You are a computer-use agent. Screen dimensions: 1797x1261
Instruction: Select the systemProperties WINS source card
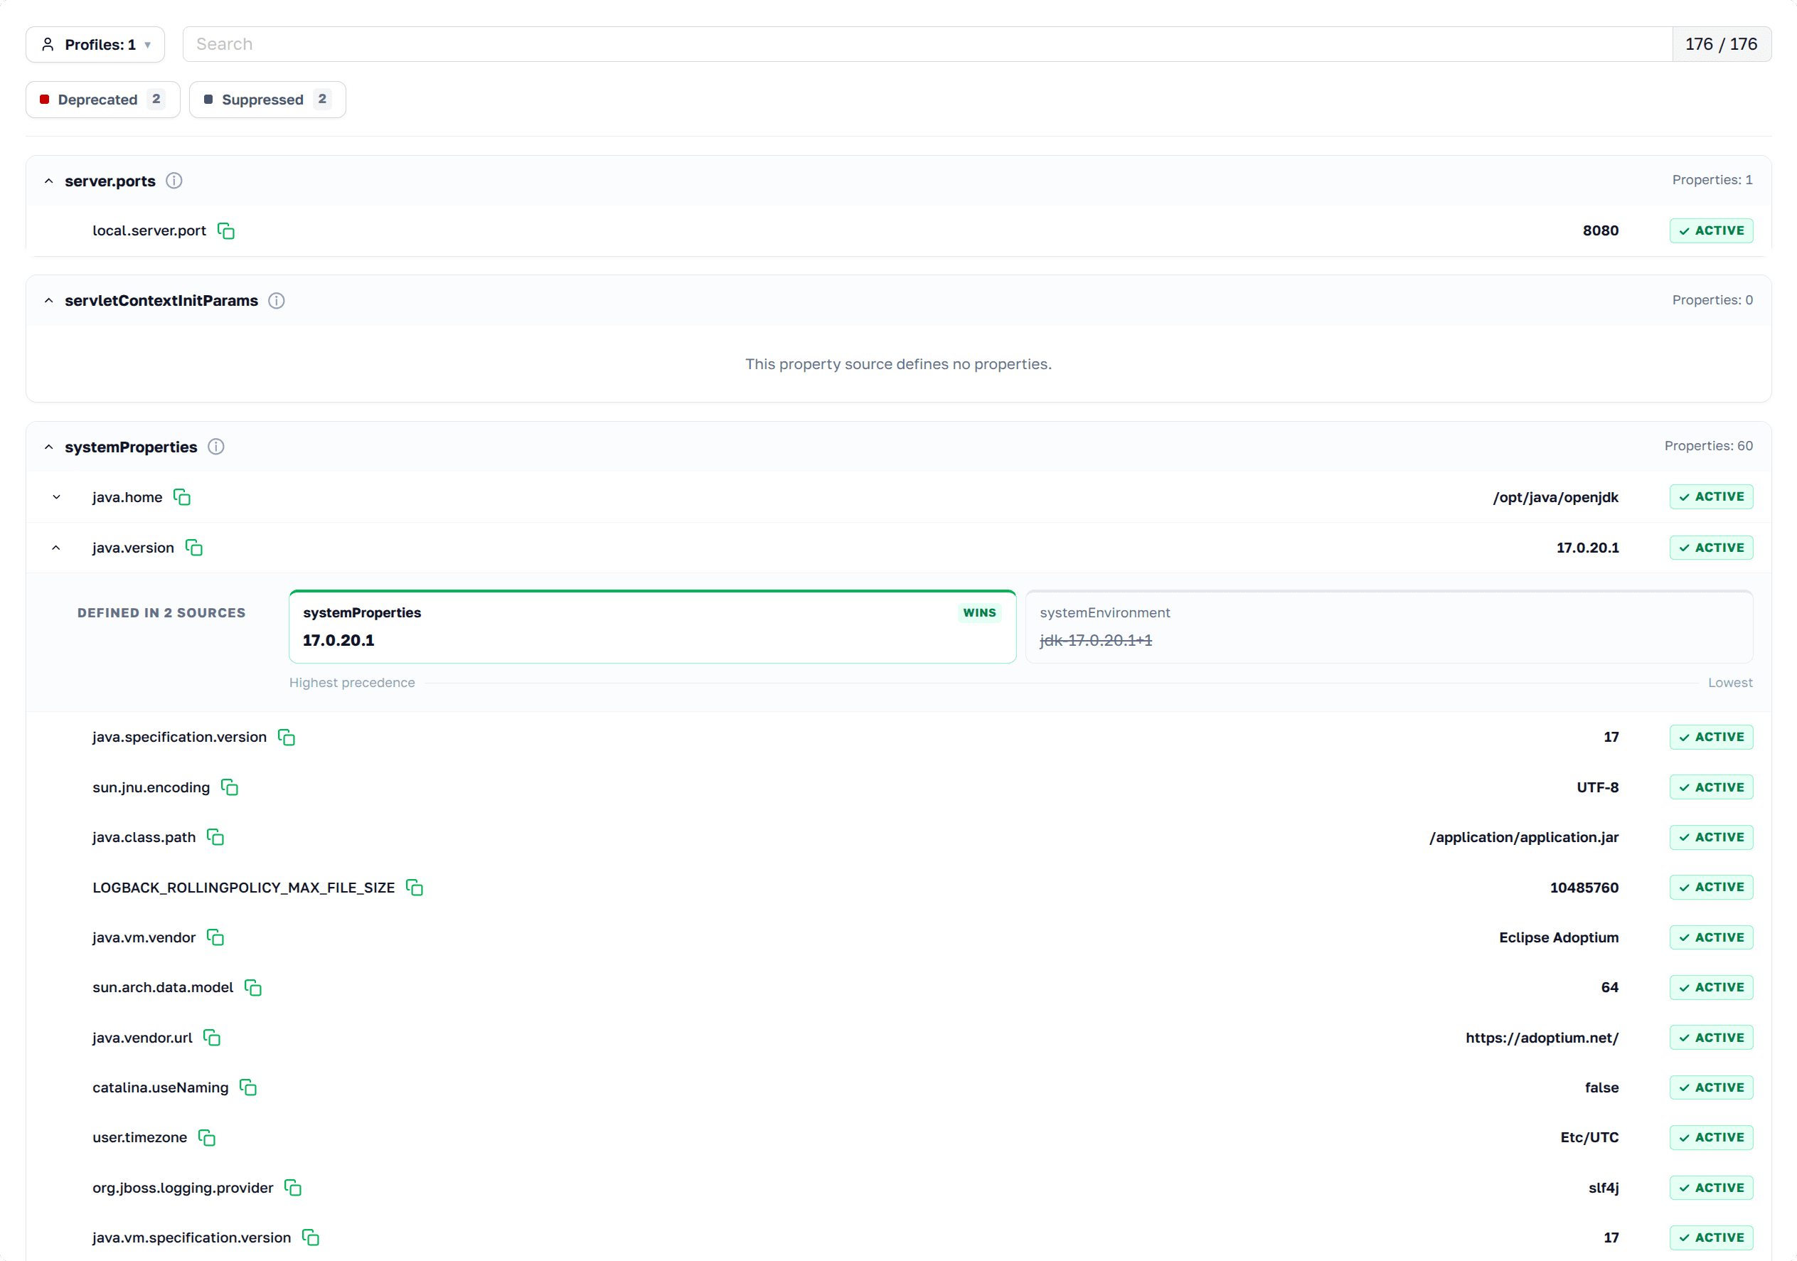point(653,627)
